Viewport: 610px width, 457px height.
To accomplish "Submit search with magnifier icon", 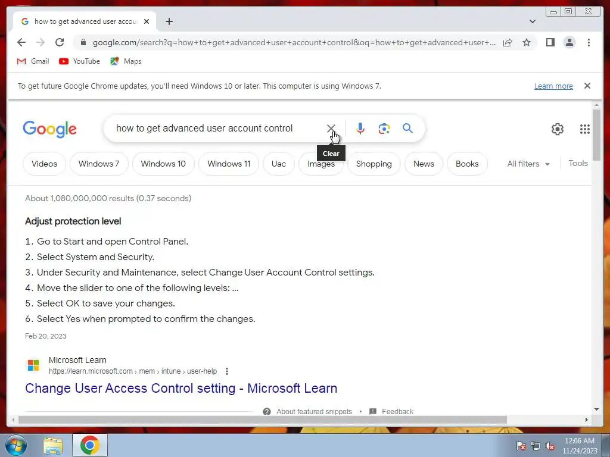I will 407,129.
